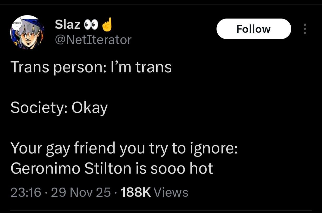Click the 23:16 post time

(x=26, y=192)
